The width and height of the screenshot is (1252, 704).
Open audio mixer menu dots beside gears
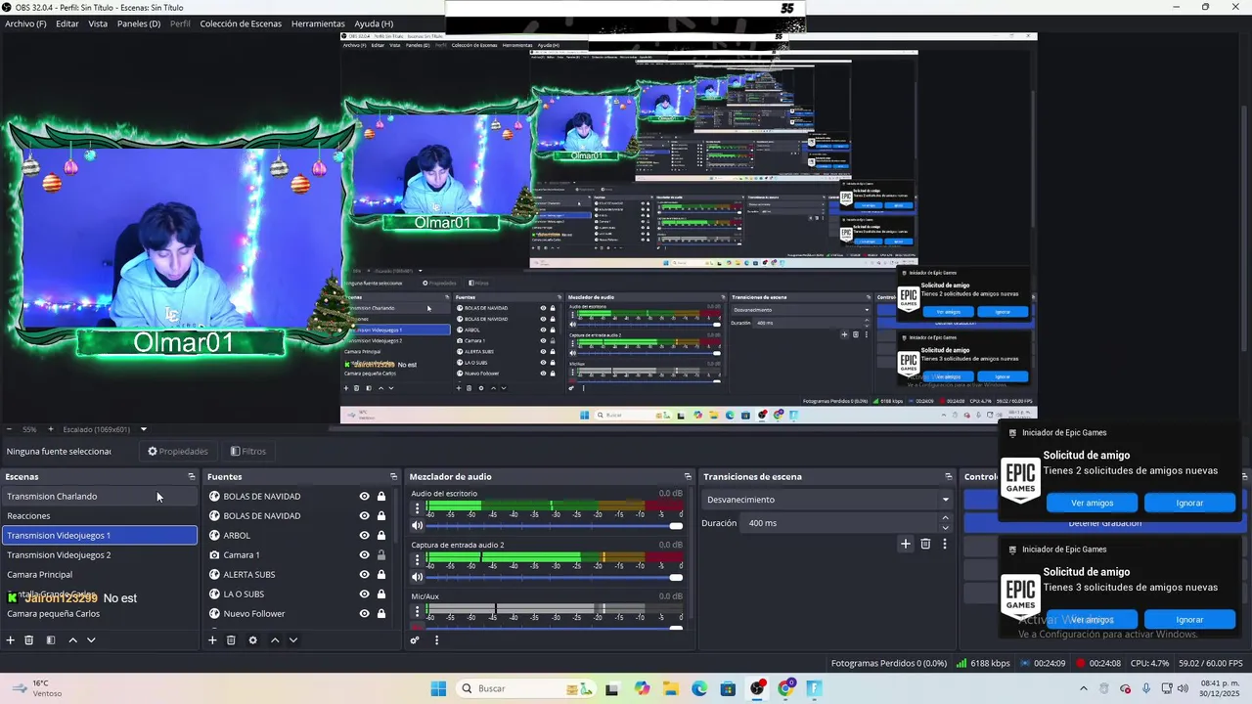point(436,640)
